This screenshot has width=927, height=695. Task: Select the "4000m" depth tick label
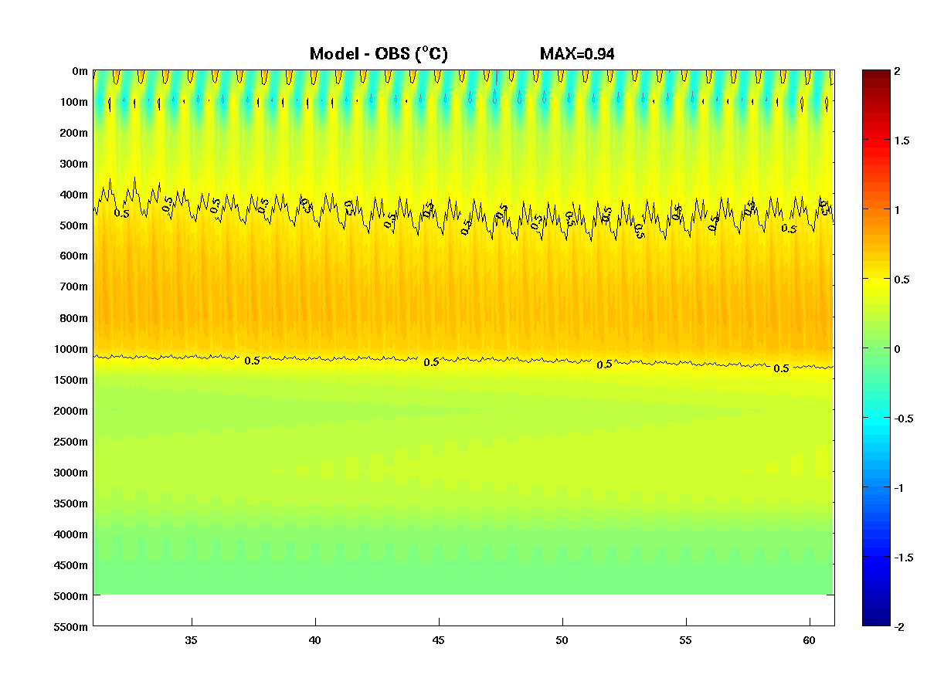coord(72,534)
